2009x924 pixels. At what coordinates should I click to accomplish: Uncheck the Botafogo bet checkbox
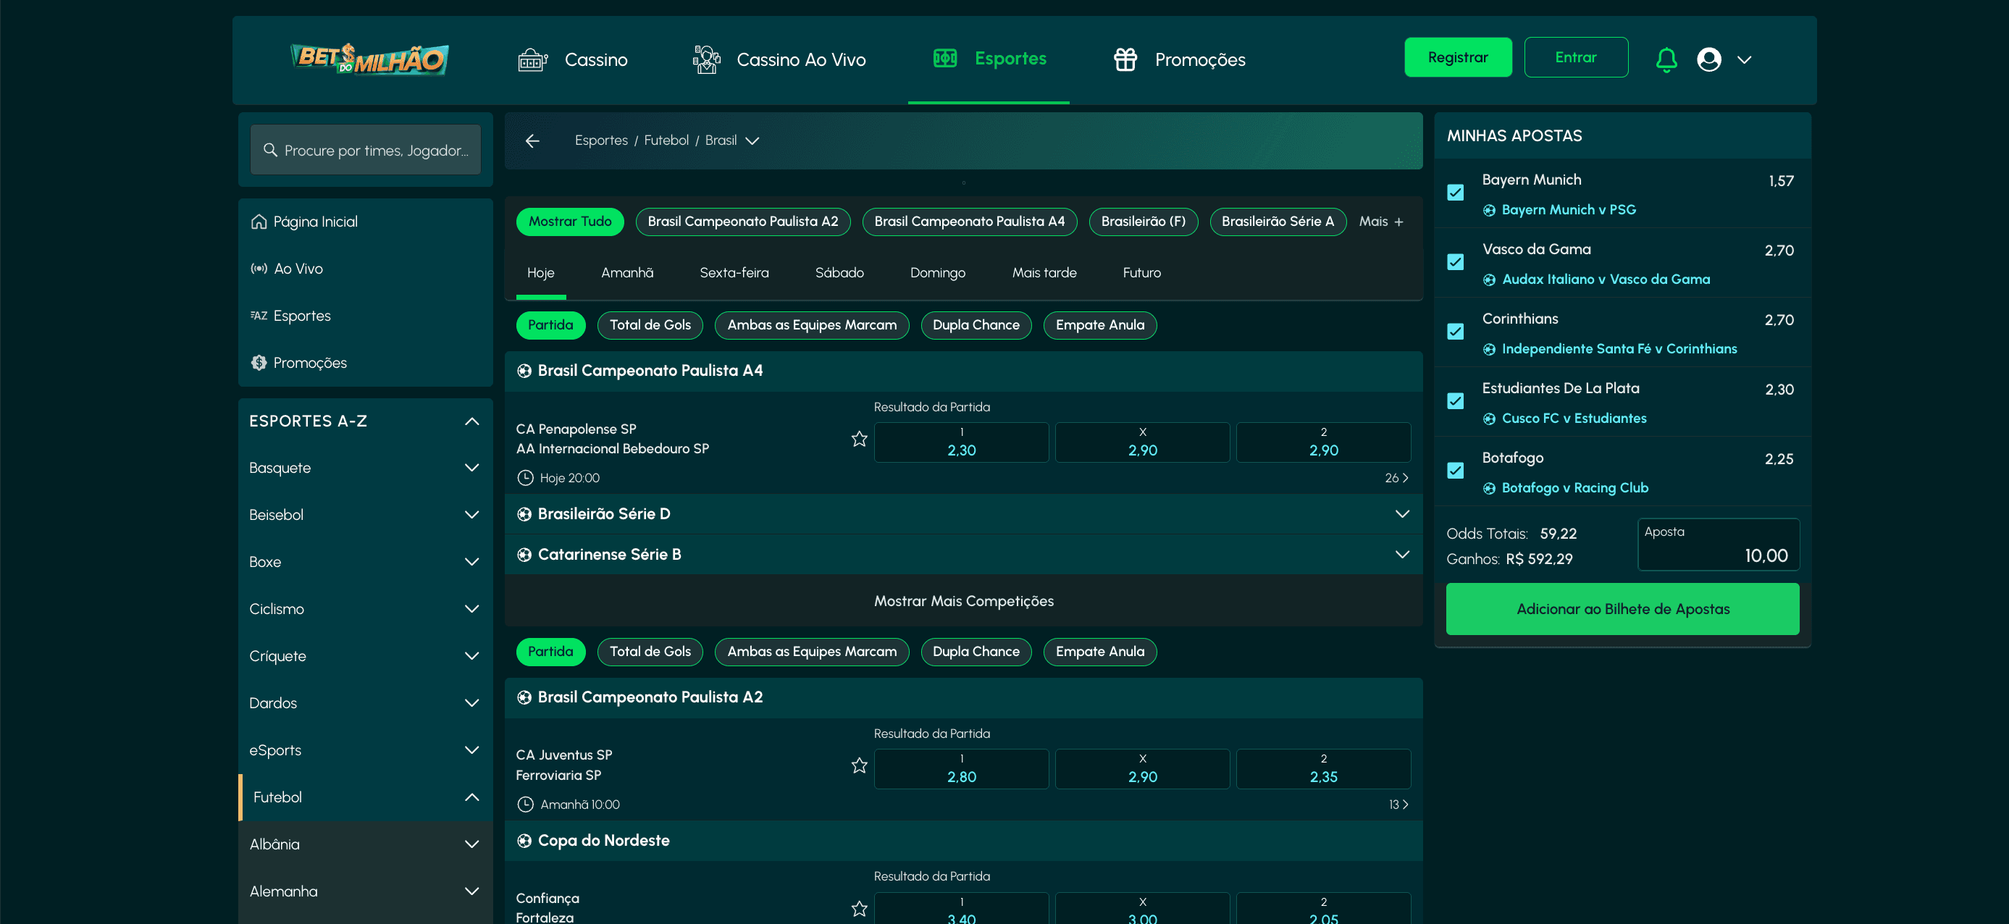click(1454, 470)
